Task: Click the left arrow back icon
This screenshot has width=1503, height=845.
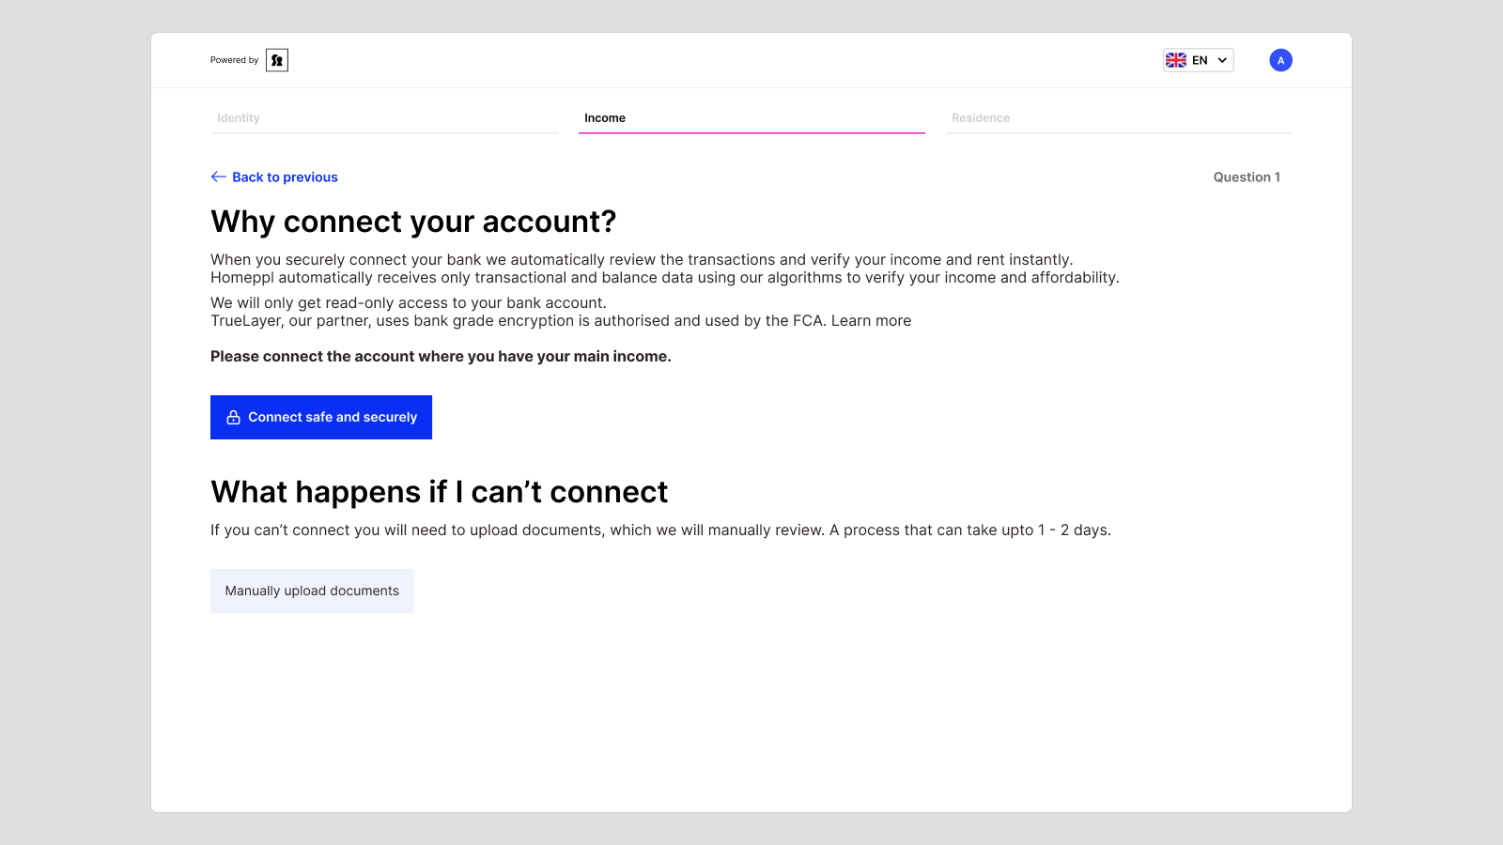Action: [x=219, y=177]
